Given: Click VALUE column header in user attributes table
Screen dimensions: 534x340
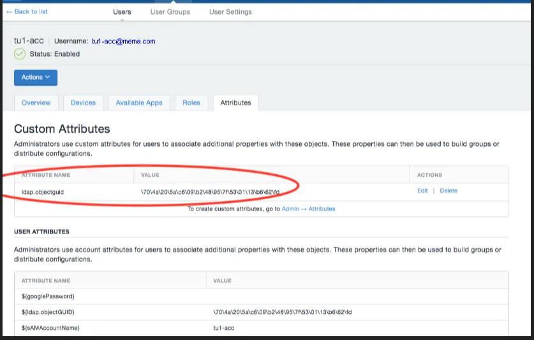Looking at the screenshot, I should [x=223, y=281].
